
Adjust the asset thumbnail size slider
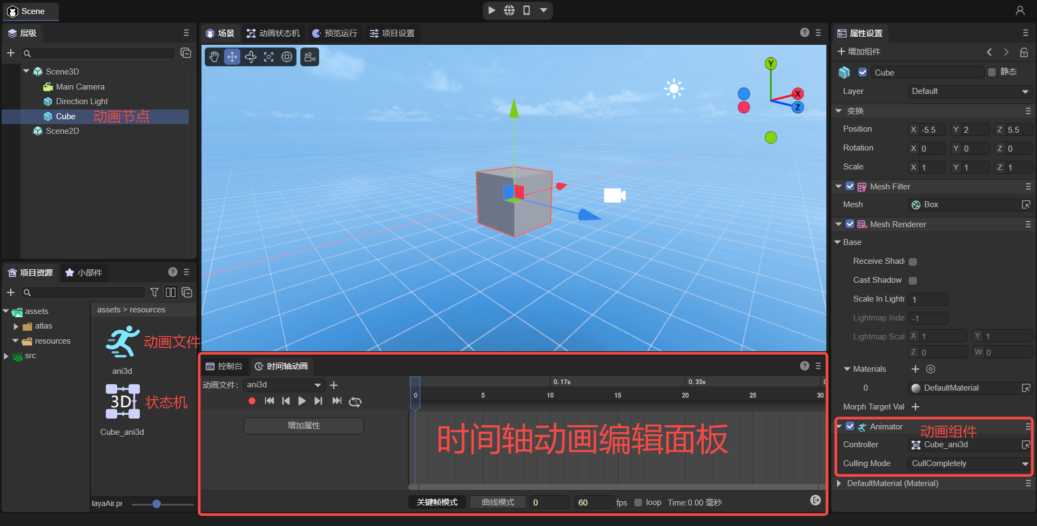click(x=157, y=504)
